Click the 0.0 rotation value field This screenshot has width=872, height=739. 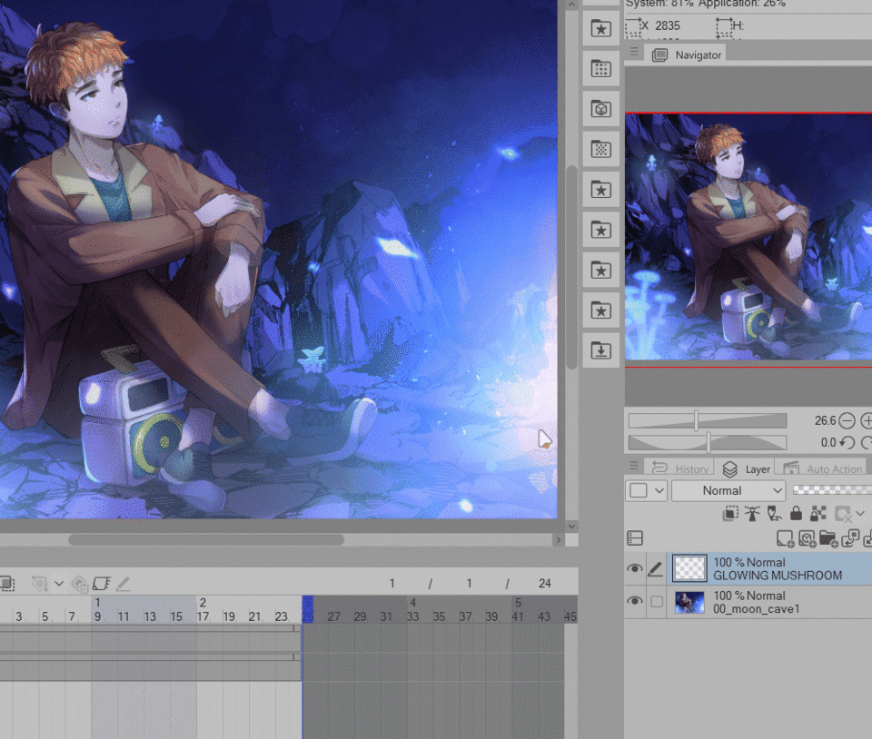pos(828,442)
